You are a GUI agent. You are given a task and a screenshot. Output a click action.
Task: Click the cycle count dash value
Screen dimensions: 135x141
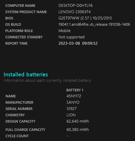[x=67, y=136]
